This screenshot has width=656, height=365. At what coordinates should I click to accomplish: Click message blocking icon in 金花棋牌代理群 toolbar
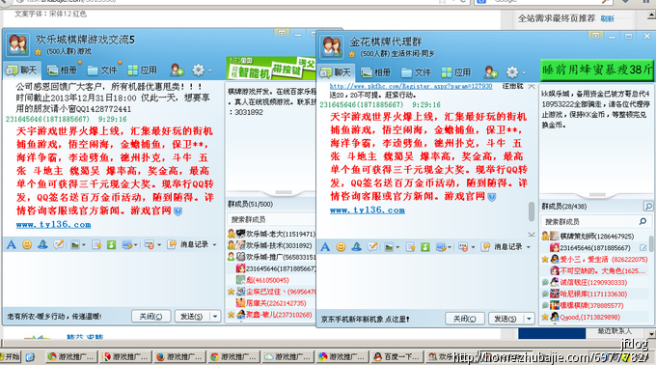click(463, 247)
